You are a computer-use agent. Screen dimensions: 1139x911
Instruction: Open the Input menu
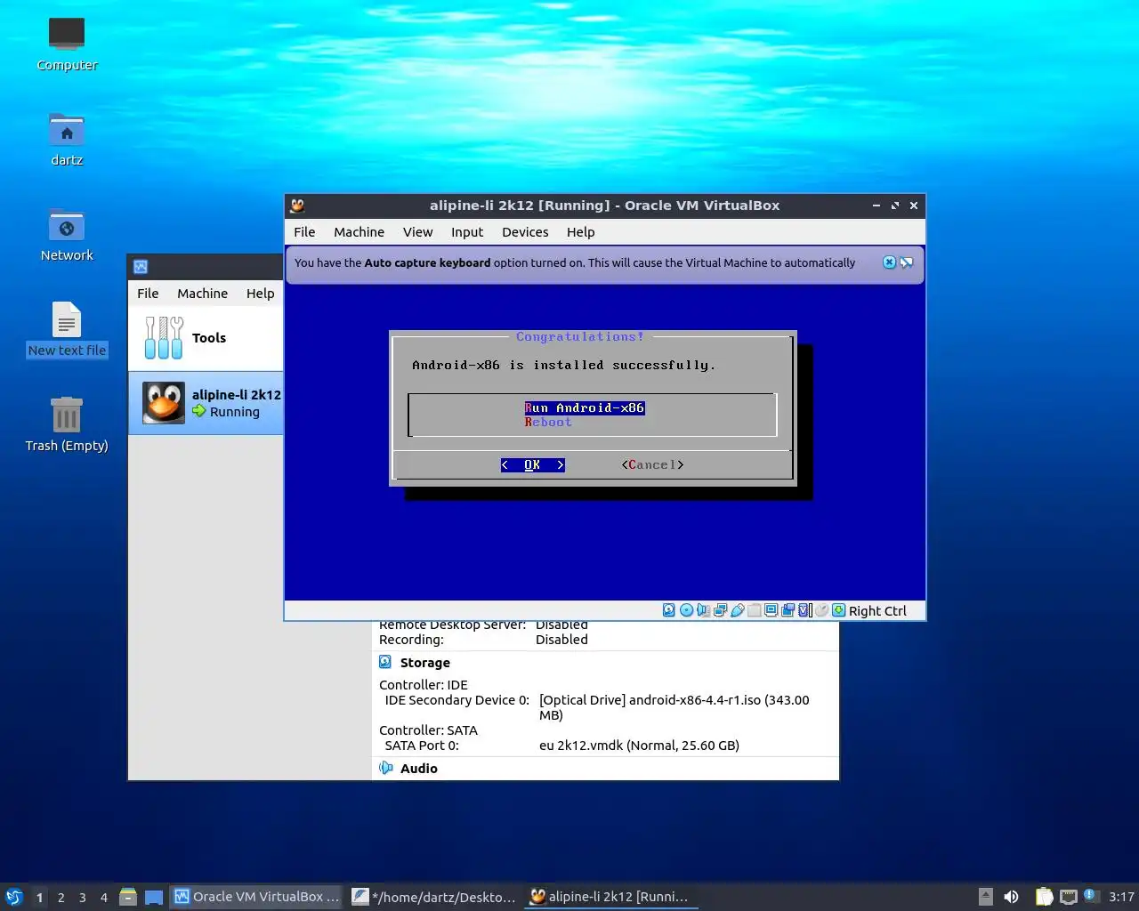[467, 232]
